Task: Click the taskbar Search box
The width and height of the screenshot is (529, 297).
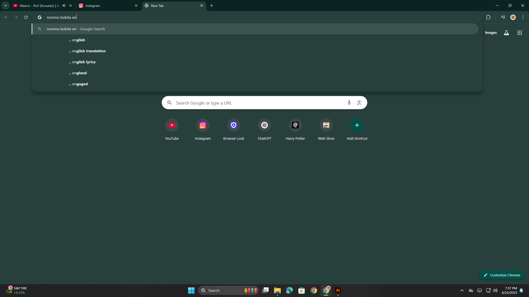Action: (228, 290)
